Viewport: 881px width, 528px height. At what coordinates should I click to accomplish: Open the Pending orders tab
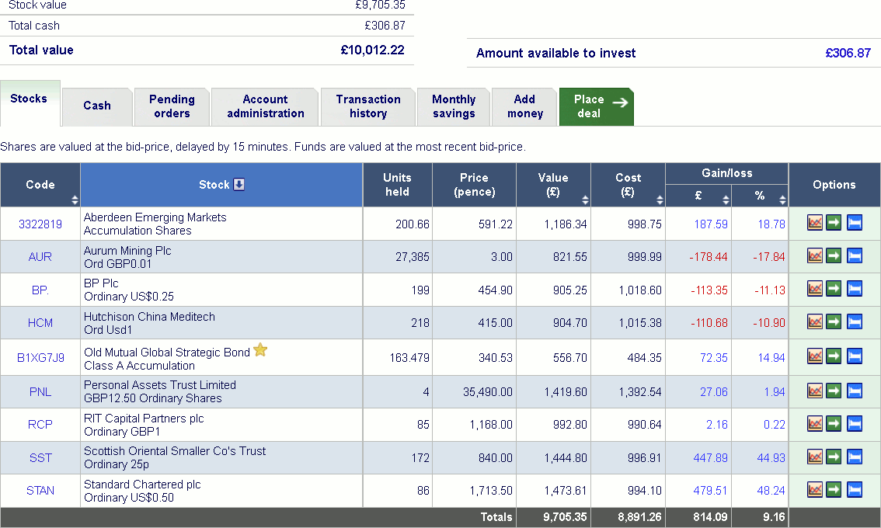coord(172,106)
